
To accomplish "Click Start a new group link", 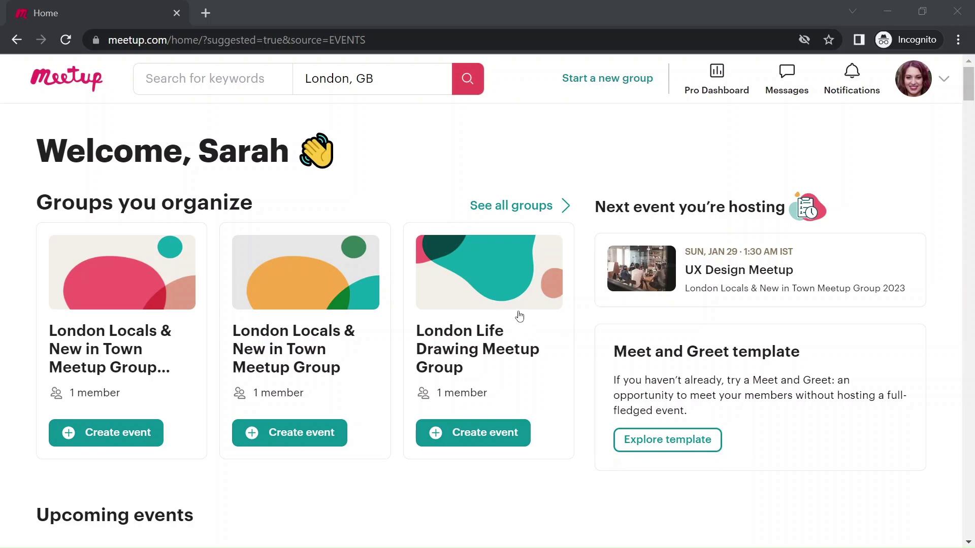I will coord(607,78).
